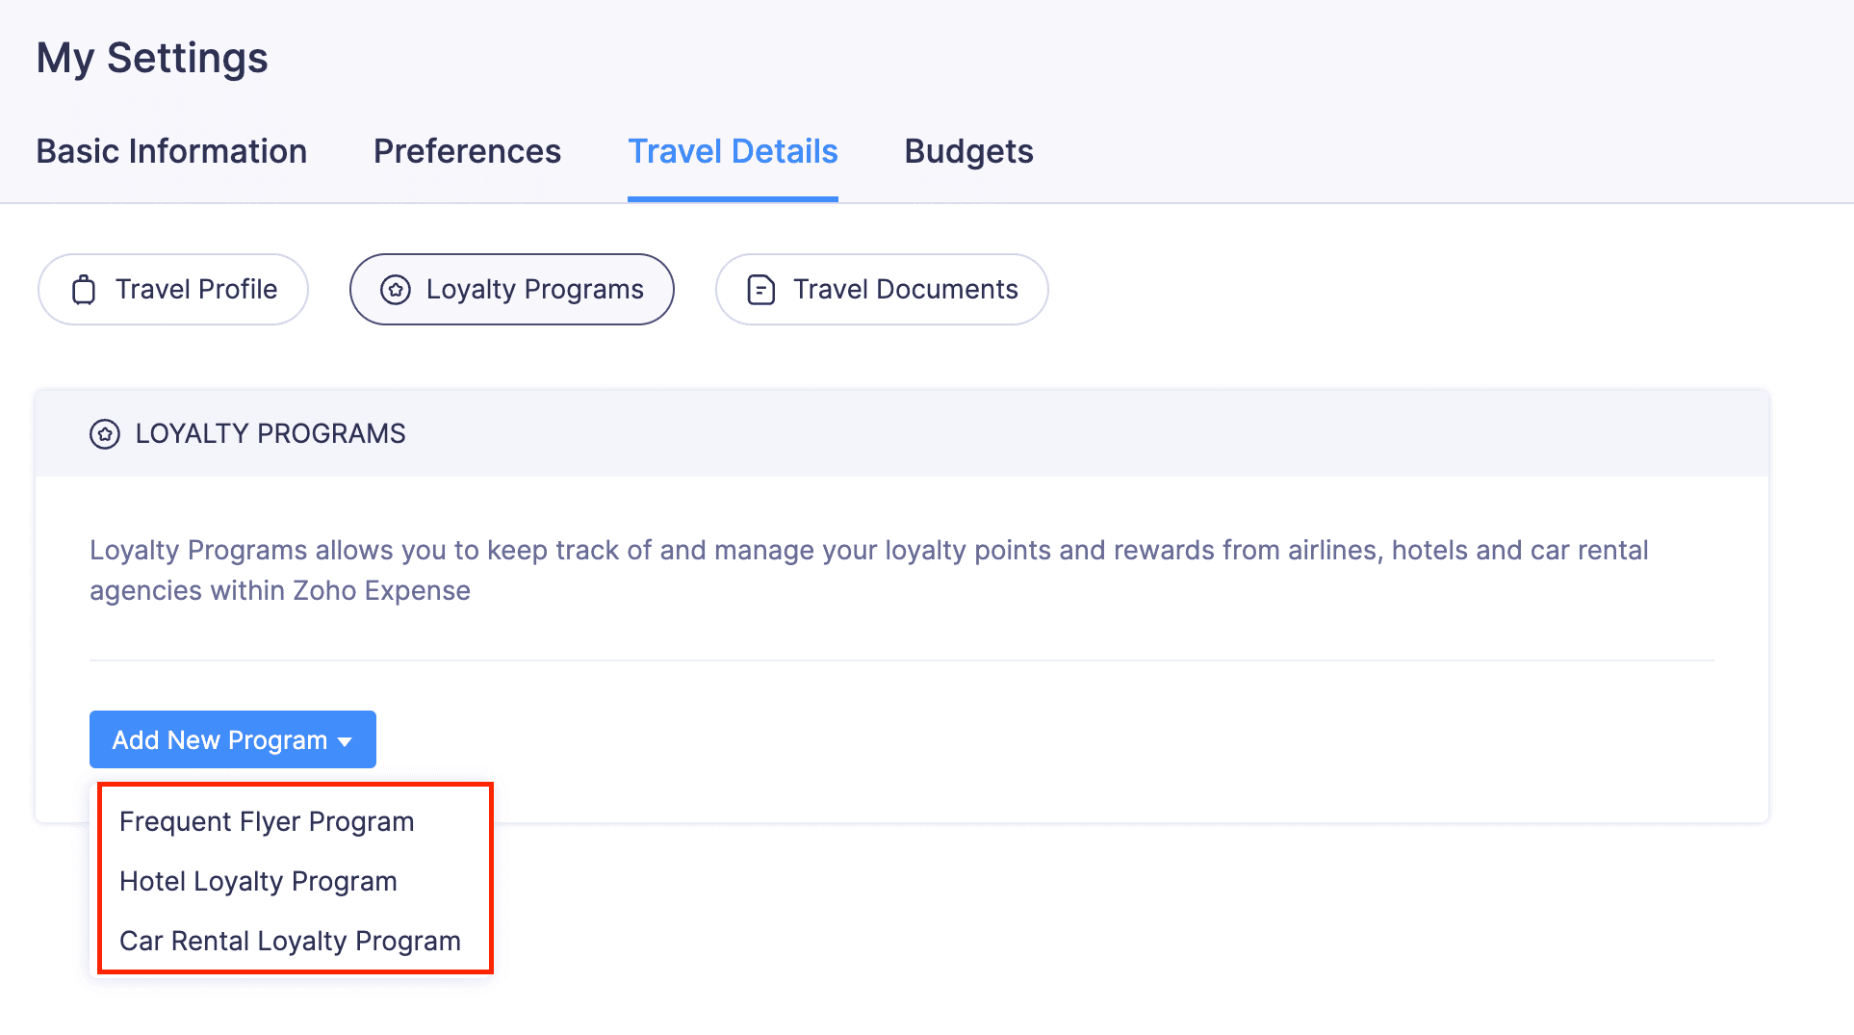Viewport: 1854px width, 1035px height.
Task: Click the document icon on Travel Documents chip
Action: click(x=760, y=289)
